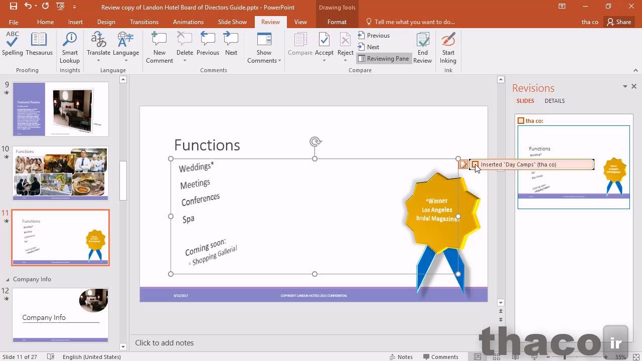This screenshot has height=361, width=642.
Task: Insert a New Comment
Action: click(x=159, y=48)
